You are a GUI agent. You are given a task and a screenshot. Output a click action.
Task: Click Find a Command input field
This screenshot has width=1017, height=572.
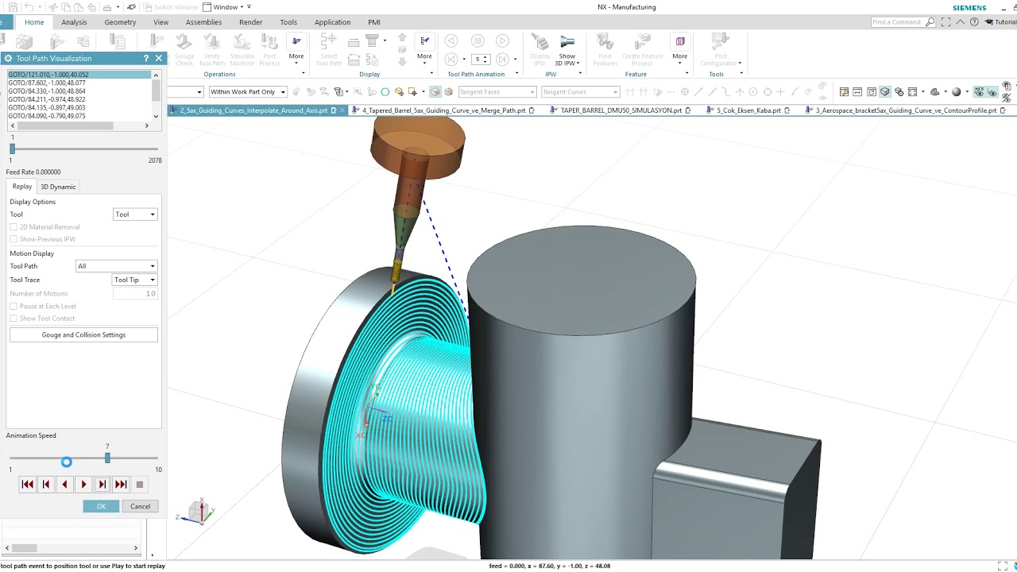pyautogui.click(x=897, y=22)
